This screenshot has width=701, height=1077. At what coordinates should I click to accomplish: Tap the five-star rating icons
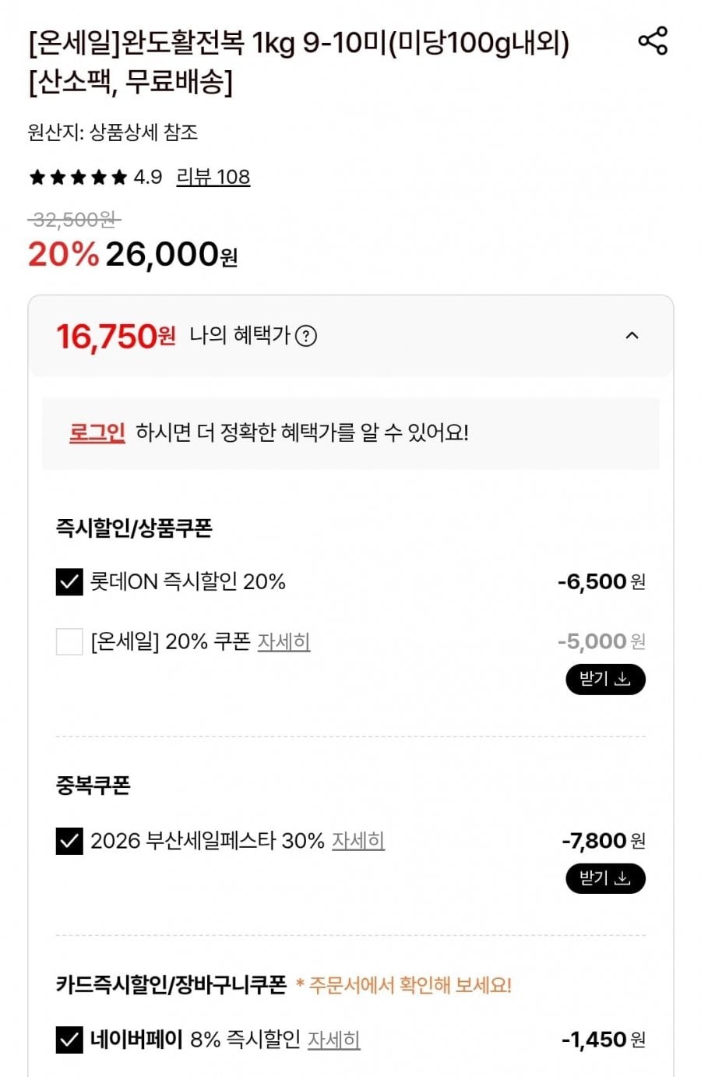[x=78, y=177]
